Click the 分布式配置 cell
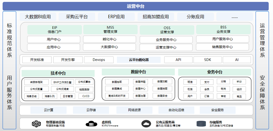Image resolution: width=273 pixels, height=131 pixels. pos(37,89)
